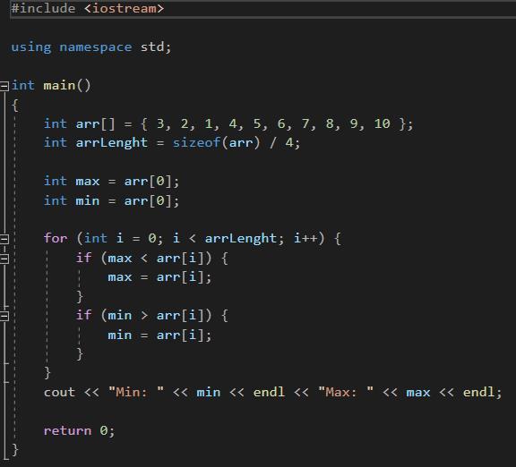This screenshot has height=467, width=516.
Task: Click the sizeof keyword
Action: click(x=196, y=142)
